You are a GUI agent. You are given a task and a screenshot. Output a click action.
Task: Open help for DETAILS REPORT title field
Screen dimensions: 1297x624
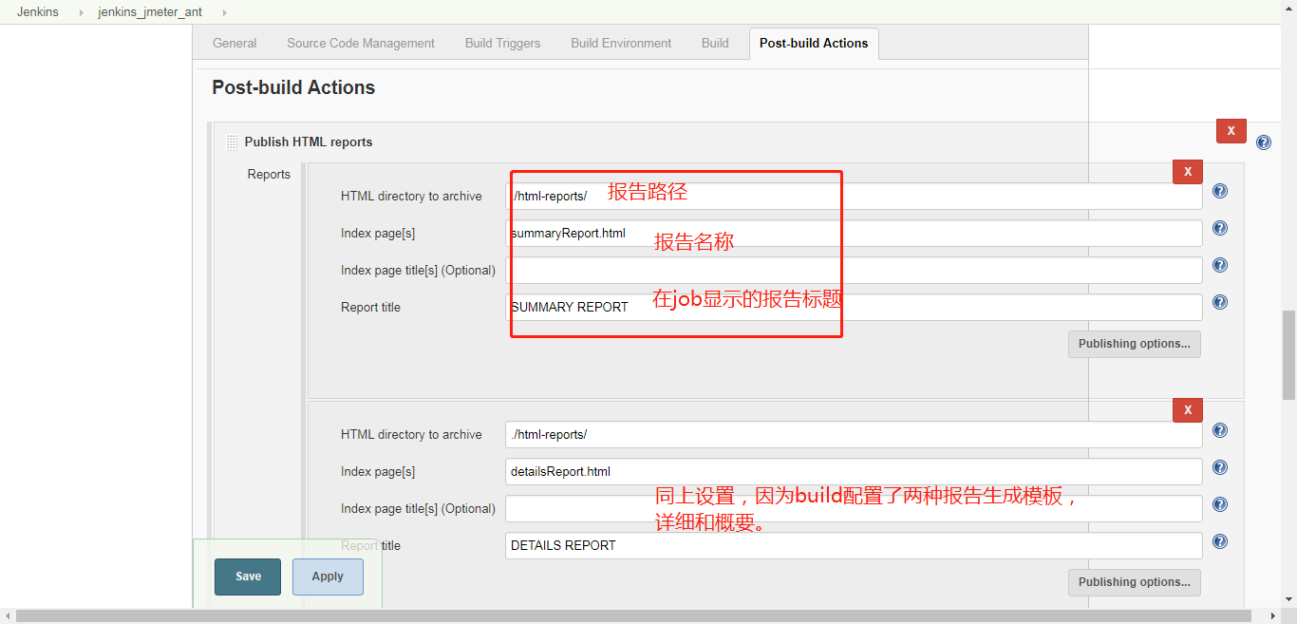1219,541
